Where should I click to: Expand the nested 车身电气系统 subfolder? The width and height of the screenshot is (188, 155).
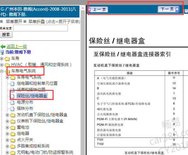coord(7,78)
